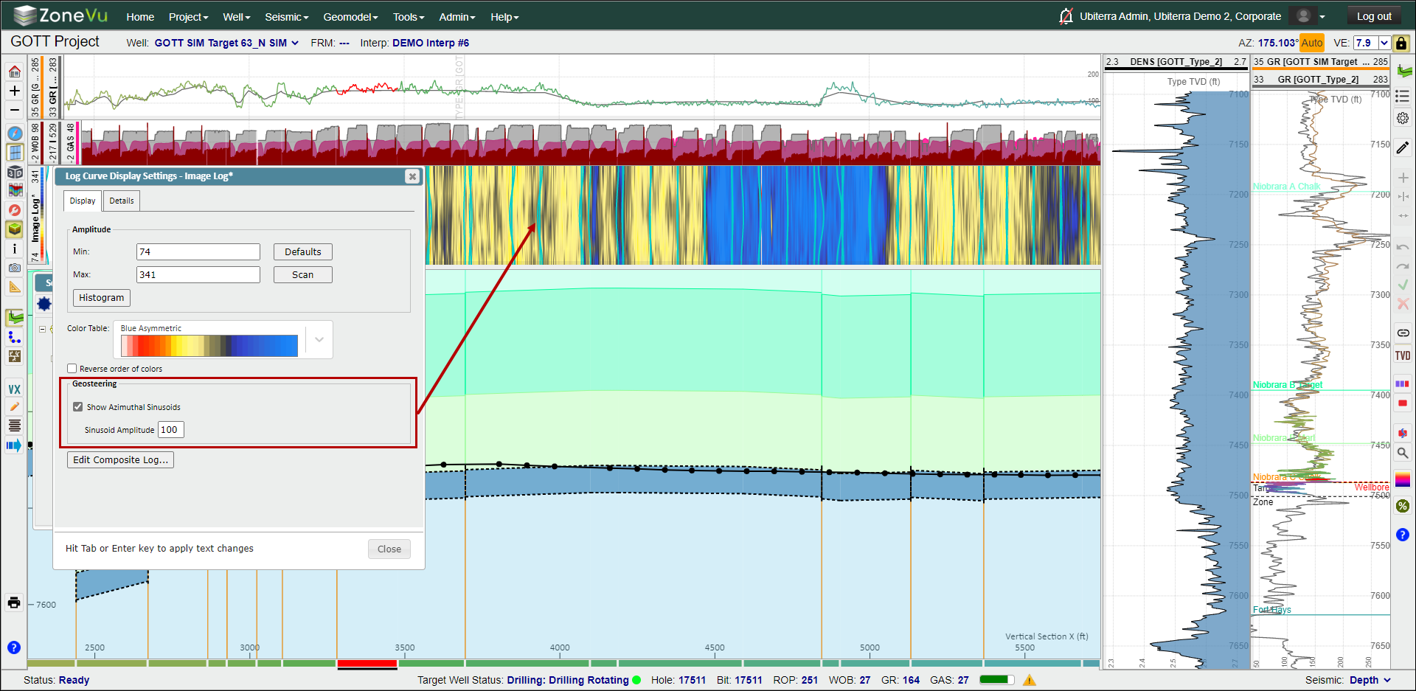
Task: Click the list icon in right toolbar
Action: click(1403, 96)
